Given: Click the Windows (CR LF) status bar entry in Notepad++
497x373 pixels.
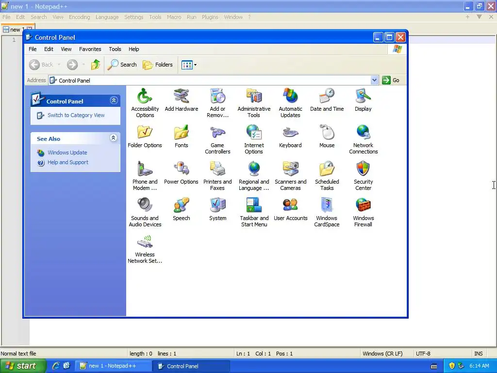Looking at the screenshot, I should click(382, 354).
